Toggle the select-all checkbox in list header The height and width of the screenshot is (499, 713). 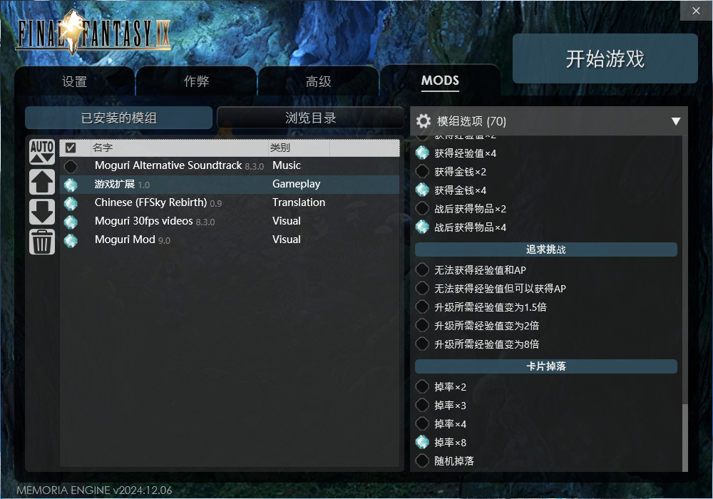[71, 148]
